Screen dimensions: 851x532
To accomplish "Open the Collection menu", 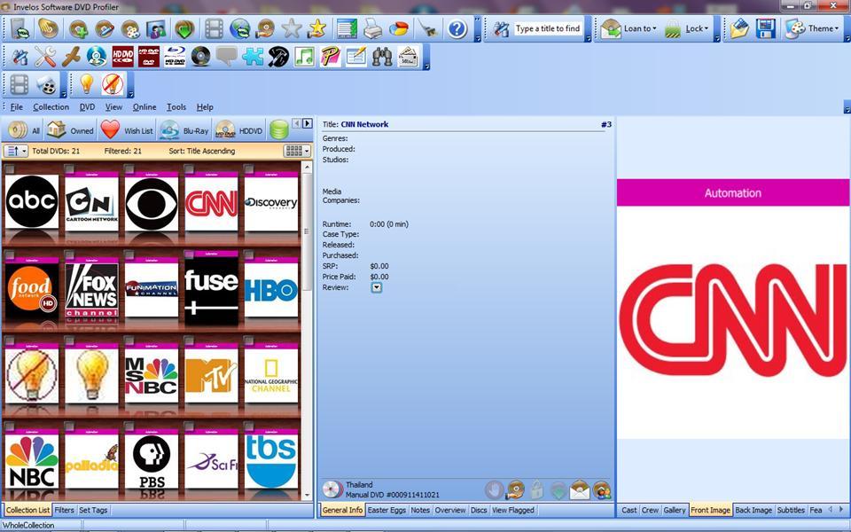I will [x=51, y=107].
